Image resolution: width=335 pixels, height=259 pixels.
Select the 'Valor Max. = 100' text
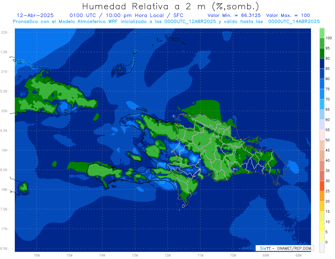[x=288, y=15]
